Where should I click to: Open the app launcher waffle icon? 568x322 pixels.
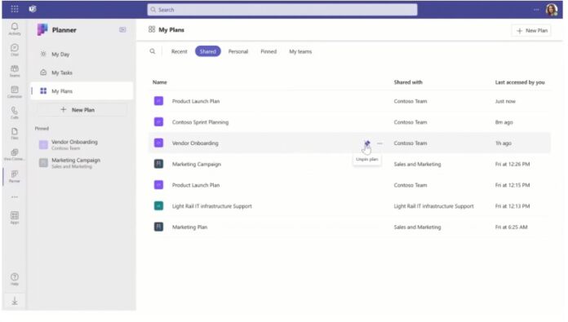(15, 9)
